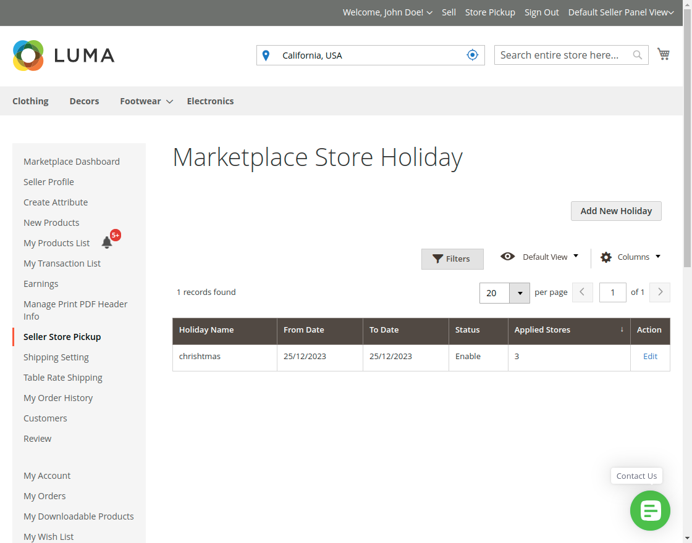Viewport: 692px width, 543px height.
Task: Open the Footwear category menu
Action: (x=146, y=101)
